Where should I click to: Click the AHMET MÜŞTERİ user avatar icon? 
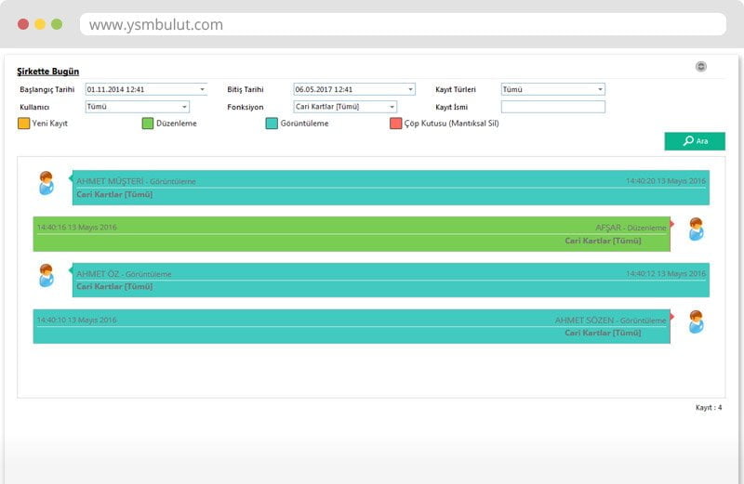click(x=46, y=183)
